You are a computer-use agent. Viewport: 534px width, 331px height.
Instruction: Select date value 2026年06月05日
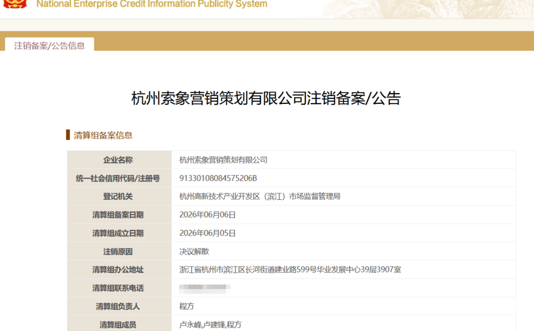coord(207,233)
